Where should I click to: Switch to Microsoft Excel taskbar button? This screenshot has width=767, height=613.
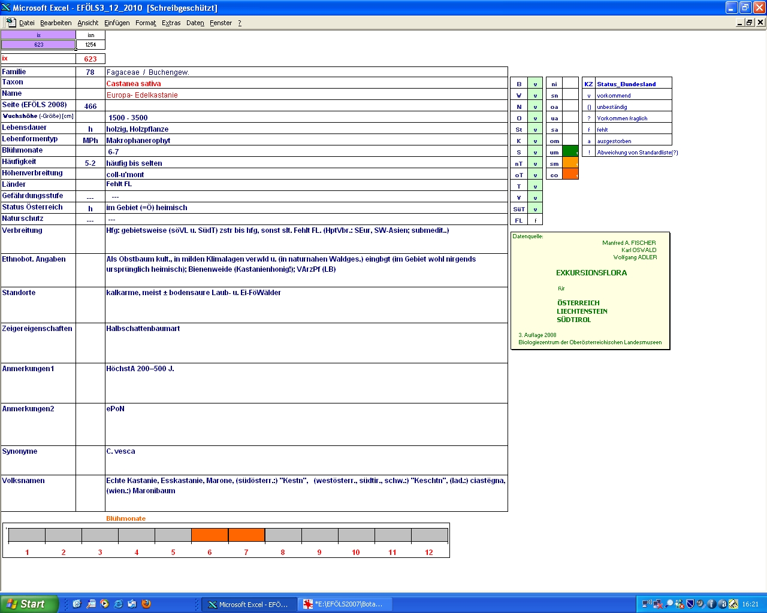point(248,604)
